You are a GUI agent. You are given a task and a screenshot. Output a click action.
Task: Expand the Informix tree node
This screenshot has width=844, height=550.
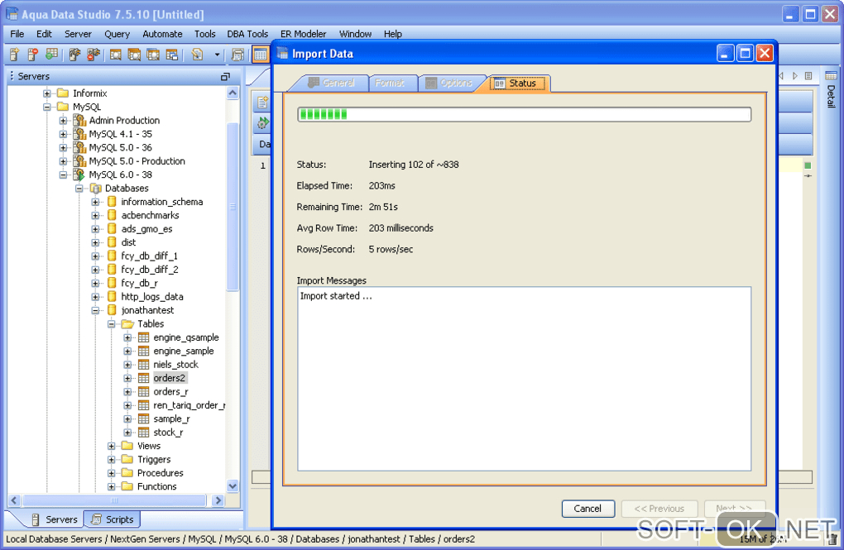click(x=47, y=93)
